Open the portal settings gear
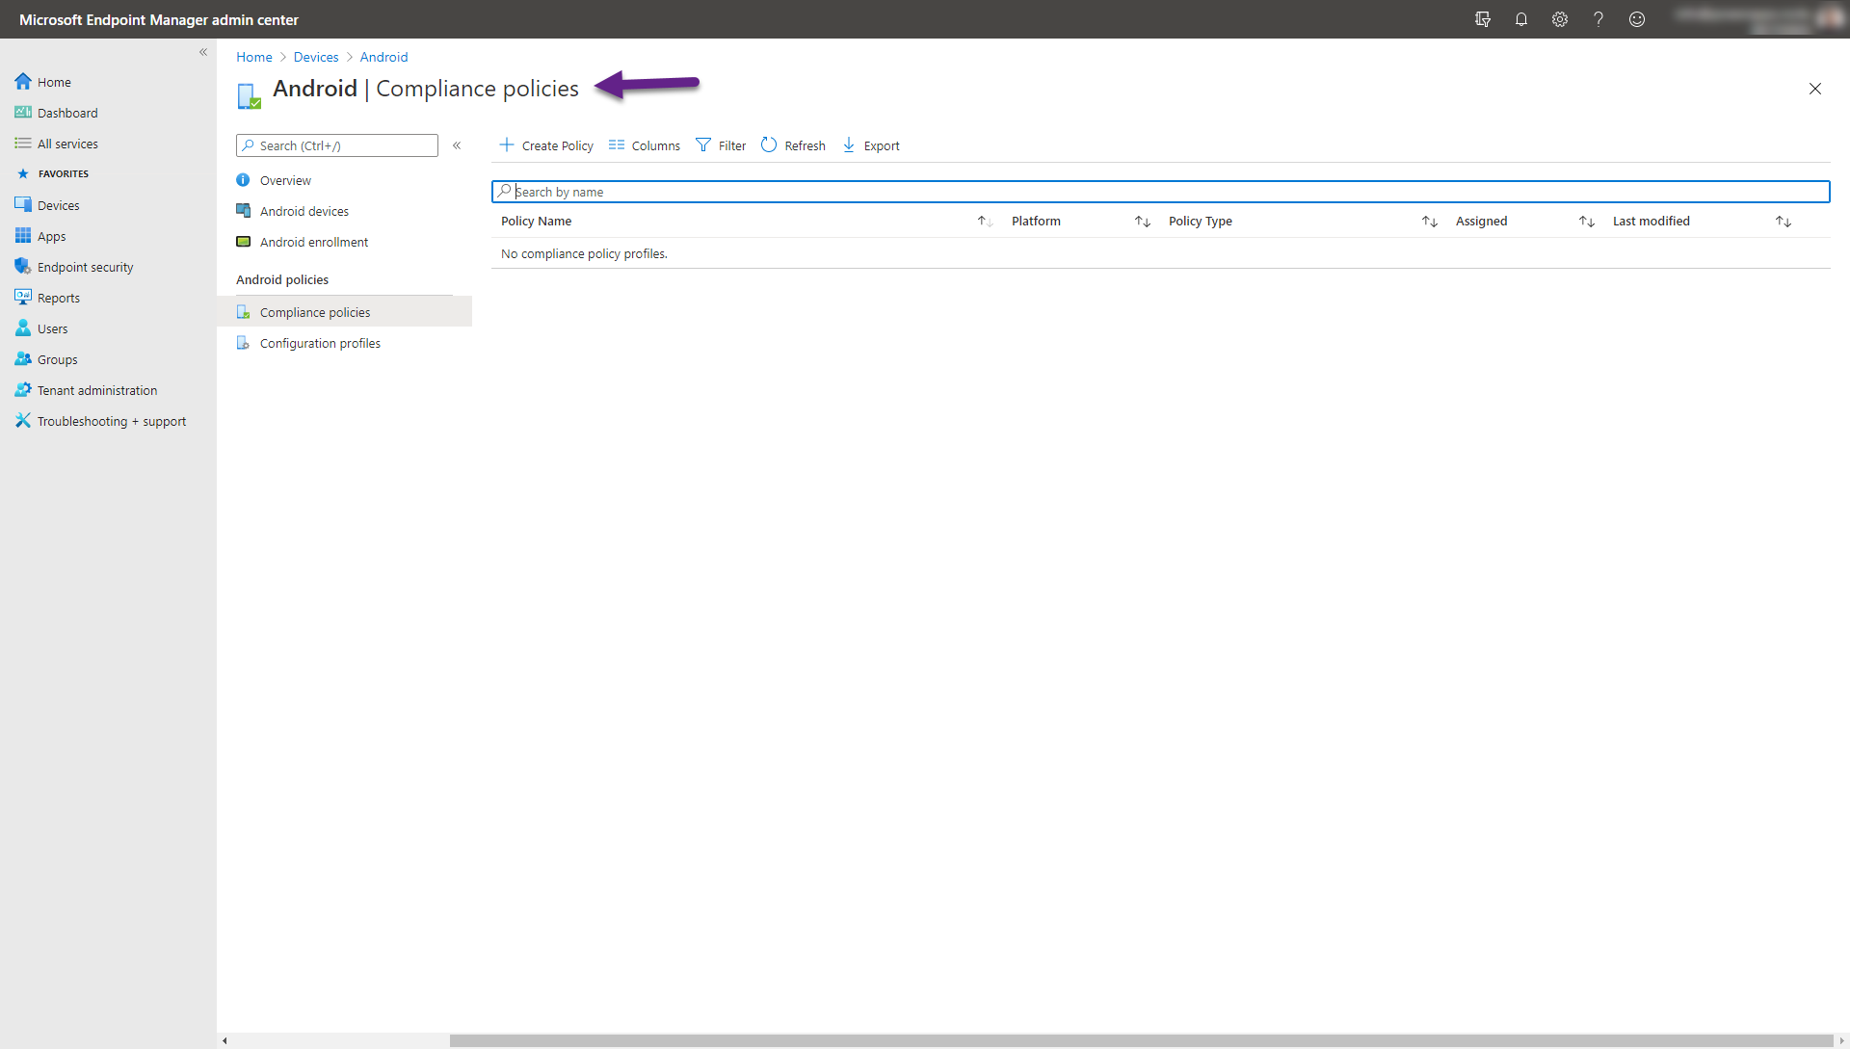The height and width of the screenshot is (1049, 1850). 1560,19
